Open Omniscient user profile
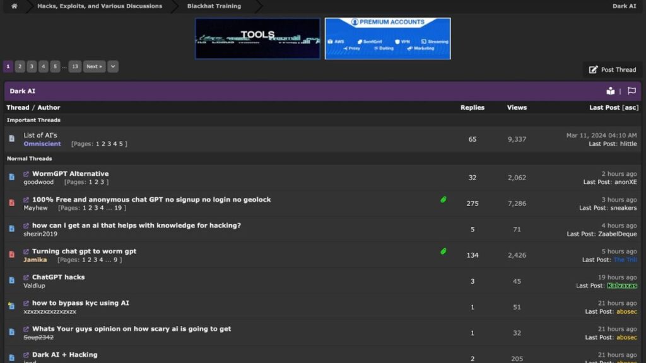This screenshot has height=363, width=646. (42, 144)
